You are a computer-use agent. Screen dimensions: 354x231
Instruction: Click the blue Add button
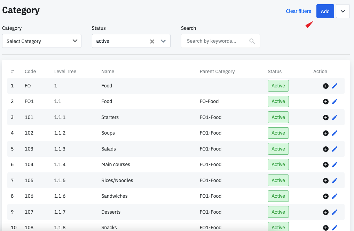tap(325, 11)
